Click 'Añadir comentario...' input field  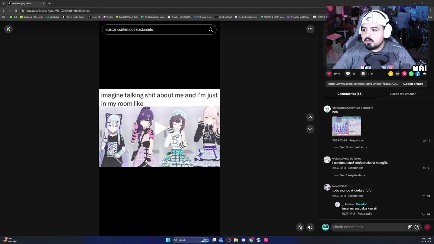(369, 227)
